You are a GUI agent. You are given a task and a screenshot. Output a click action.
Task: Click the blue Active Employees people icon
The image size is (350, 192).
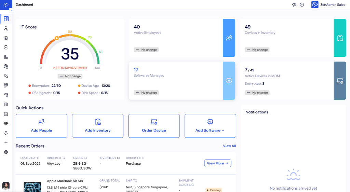pos(229,38)
